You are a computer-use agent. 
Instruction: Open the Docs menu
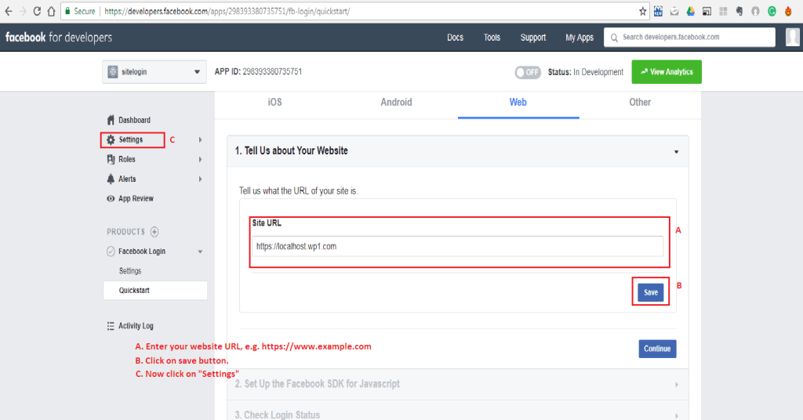coord(455,38)
